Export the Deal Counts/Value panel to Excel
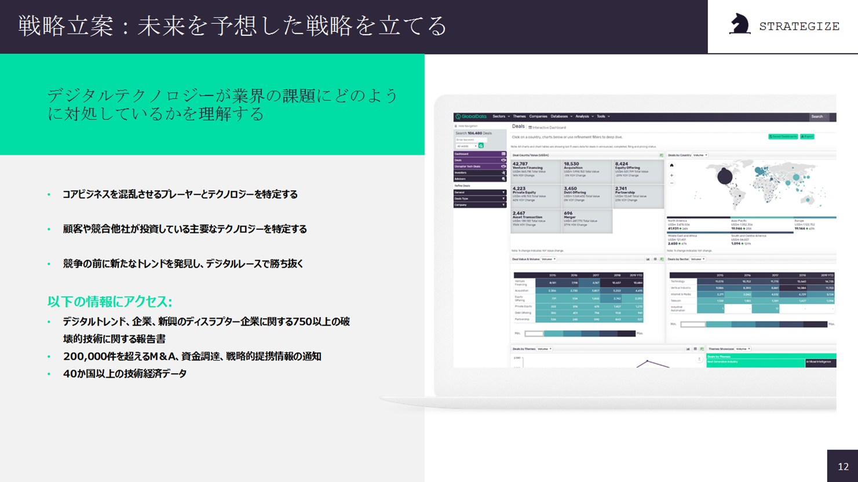This screenshot has height=482, width=858. (x=661, y=155)
